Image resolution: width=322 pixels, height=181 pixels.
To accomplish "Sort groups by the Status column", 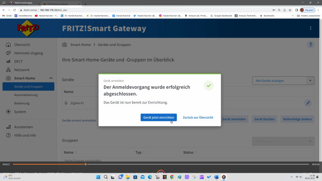I will coord(190,153).
